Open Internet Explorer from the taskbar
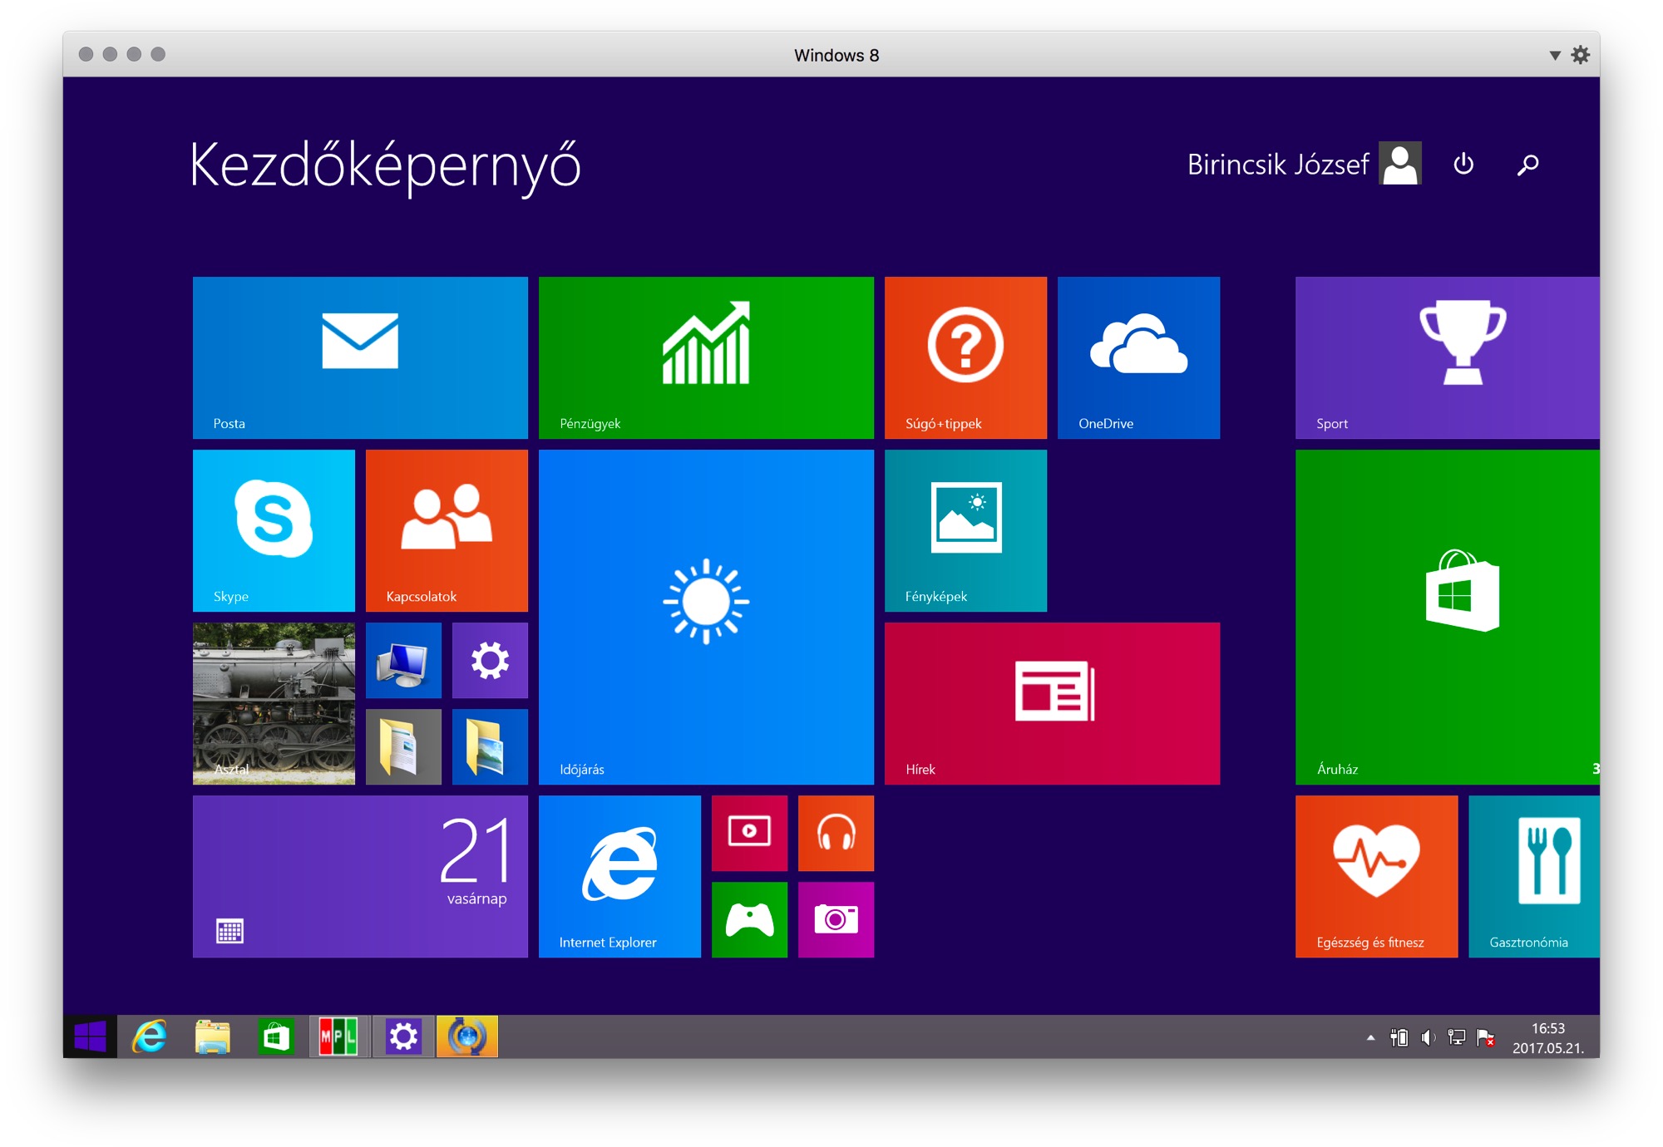The image size is (1663, 1147). pos(151,1036)
